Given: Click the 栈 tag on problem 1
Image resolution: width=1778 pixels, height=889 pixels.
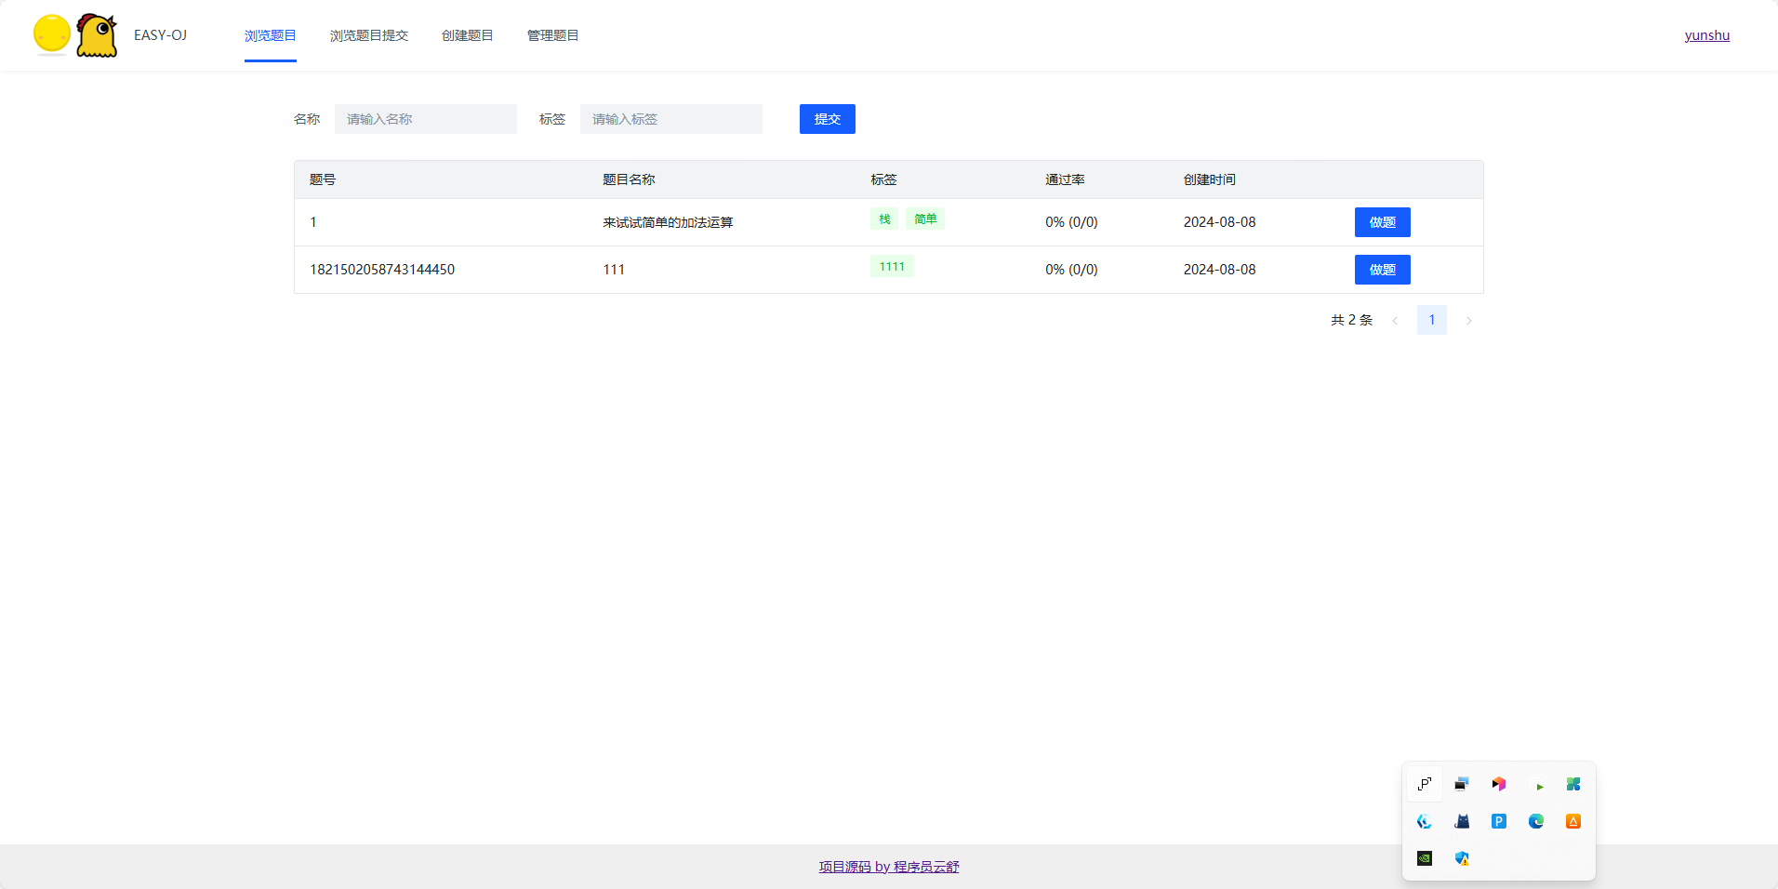Looking at the screenshot, I should click(884, 219).
